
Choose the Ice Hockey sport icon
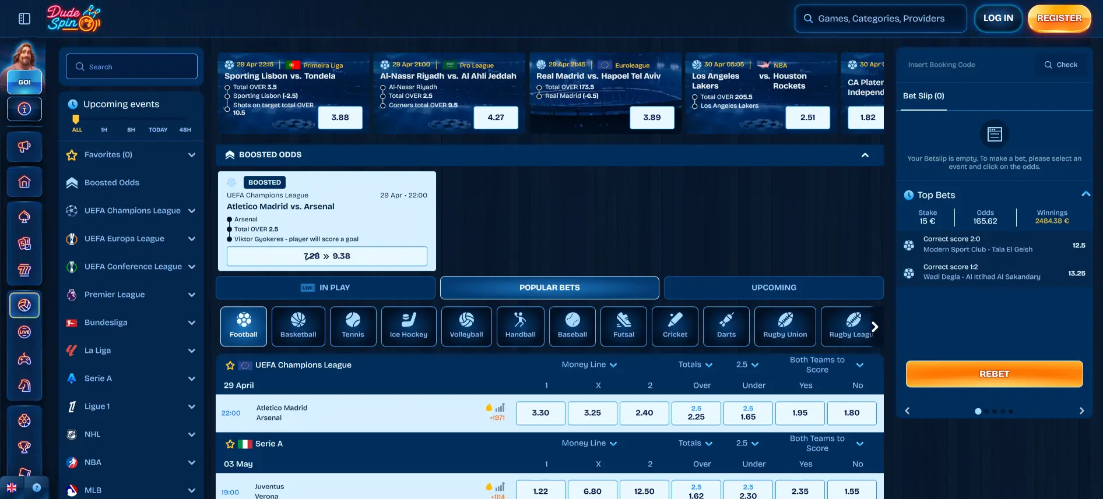pyautogui.click(x=408, y=326)
